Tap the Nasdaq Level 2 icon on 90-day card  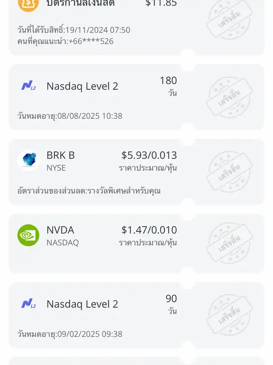tap(28, 304)
